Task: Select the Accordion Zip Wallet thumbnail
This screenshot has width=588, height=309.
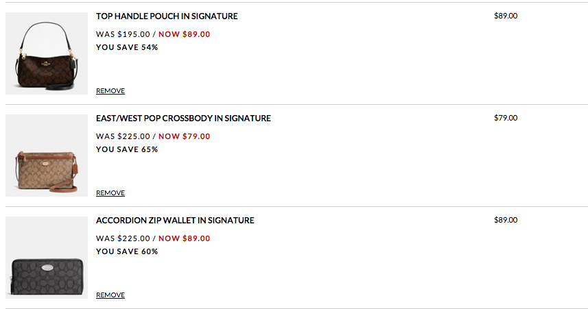Action: point(47,258)
